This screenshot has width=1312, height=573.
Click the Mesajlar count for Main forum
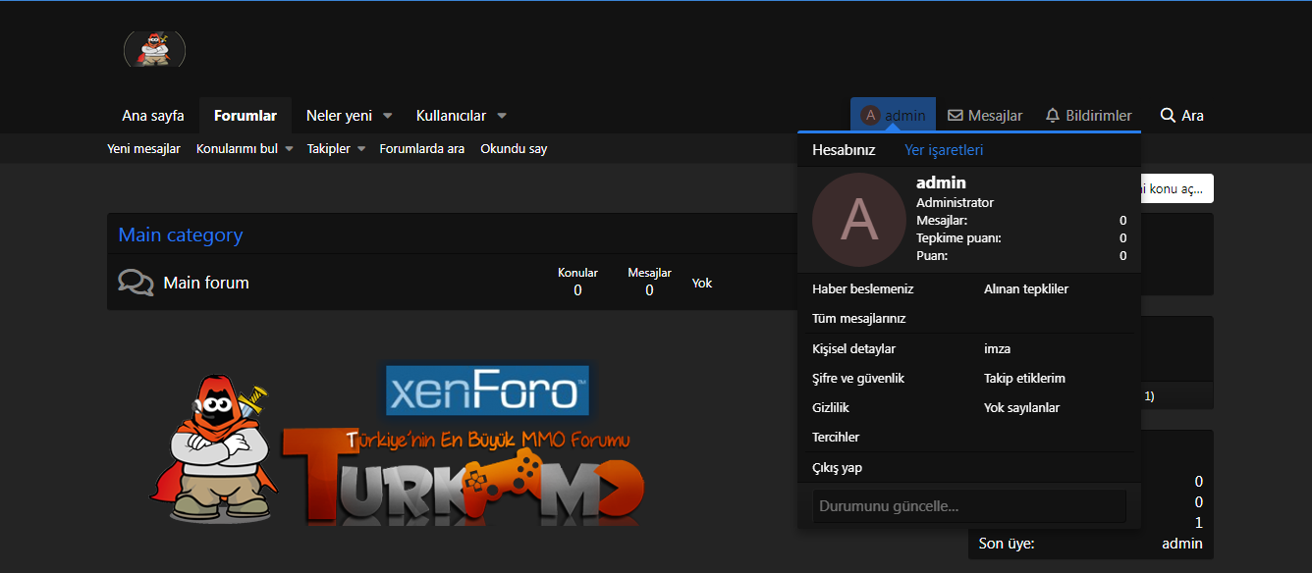pyautogui.click(x=649, y=290)
